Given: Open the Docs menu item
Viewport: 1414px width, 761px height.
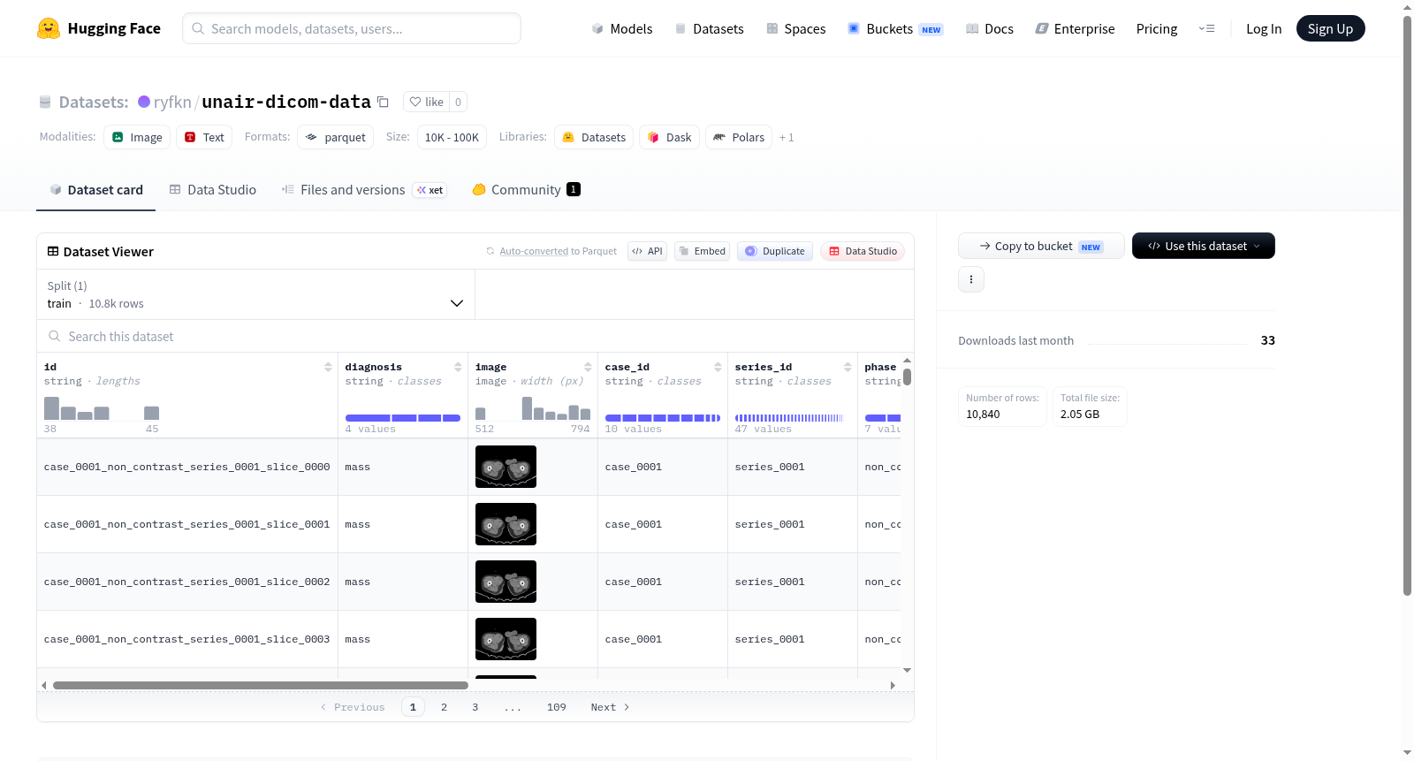Looking at the screenshot, I should pyautogui.click(x=990, y=28).
